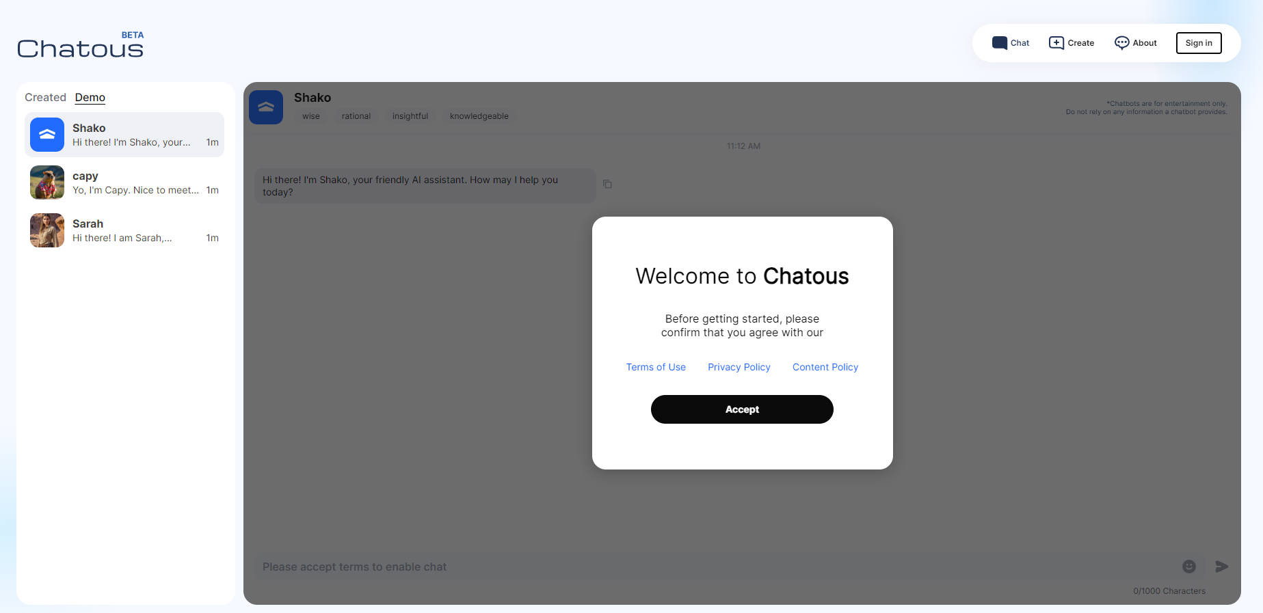The image size is (1263, 613).
Task: Click the Shako chat preview text
Action: click(131, 142)
